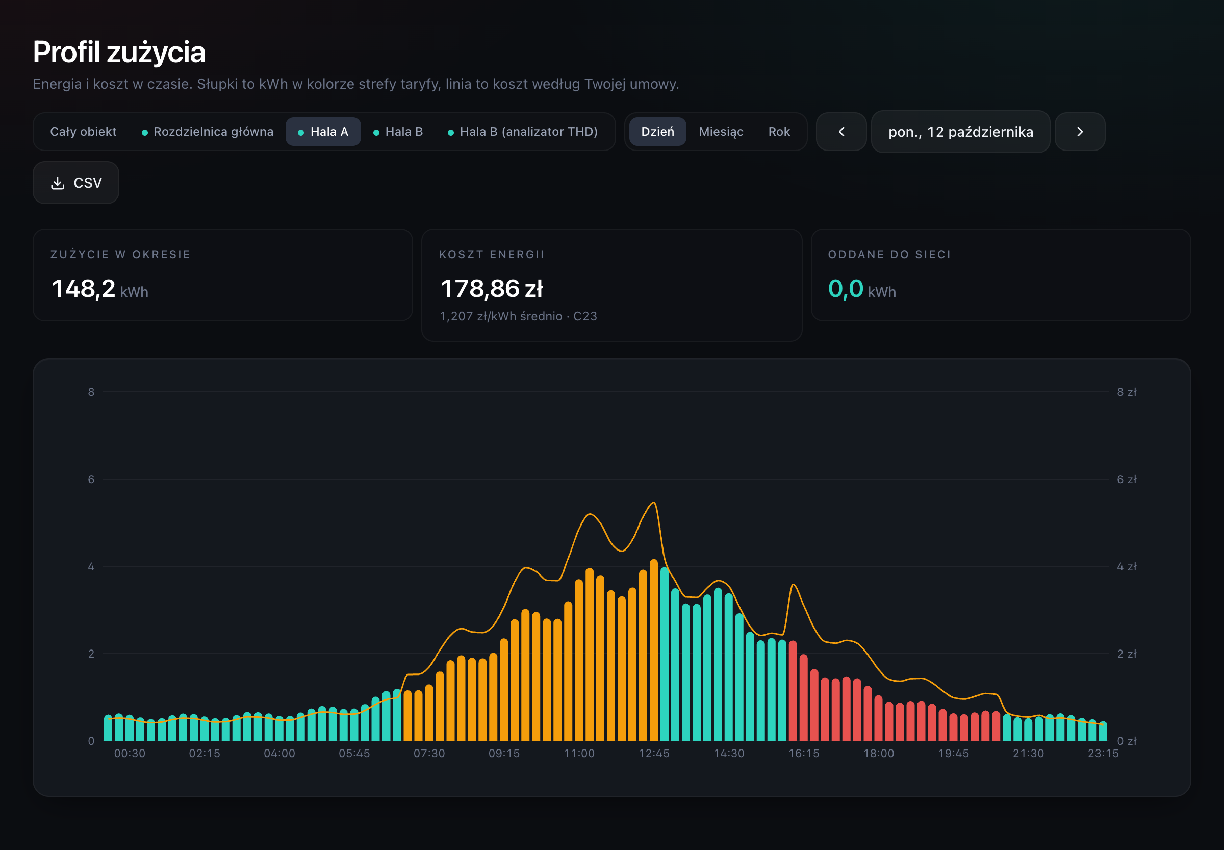Click the ODDANE DO SIECI label
1224x850 pixels.
click(x=889, y=255)
